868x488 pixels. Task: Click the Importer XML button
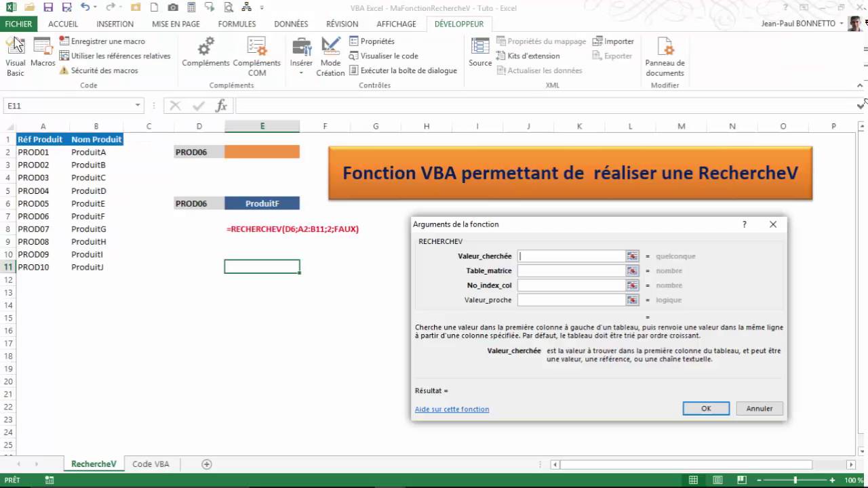click(x=613, y=41)
